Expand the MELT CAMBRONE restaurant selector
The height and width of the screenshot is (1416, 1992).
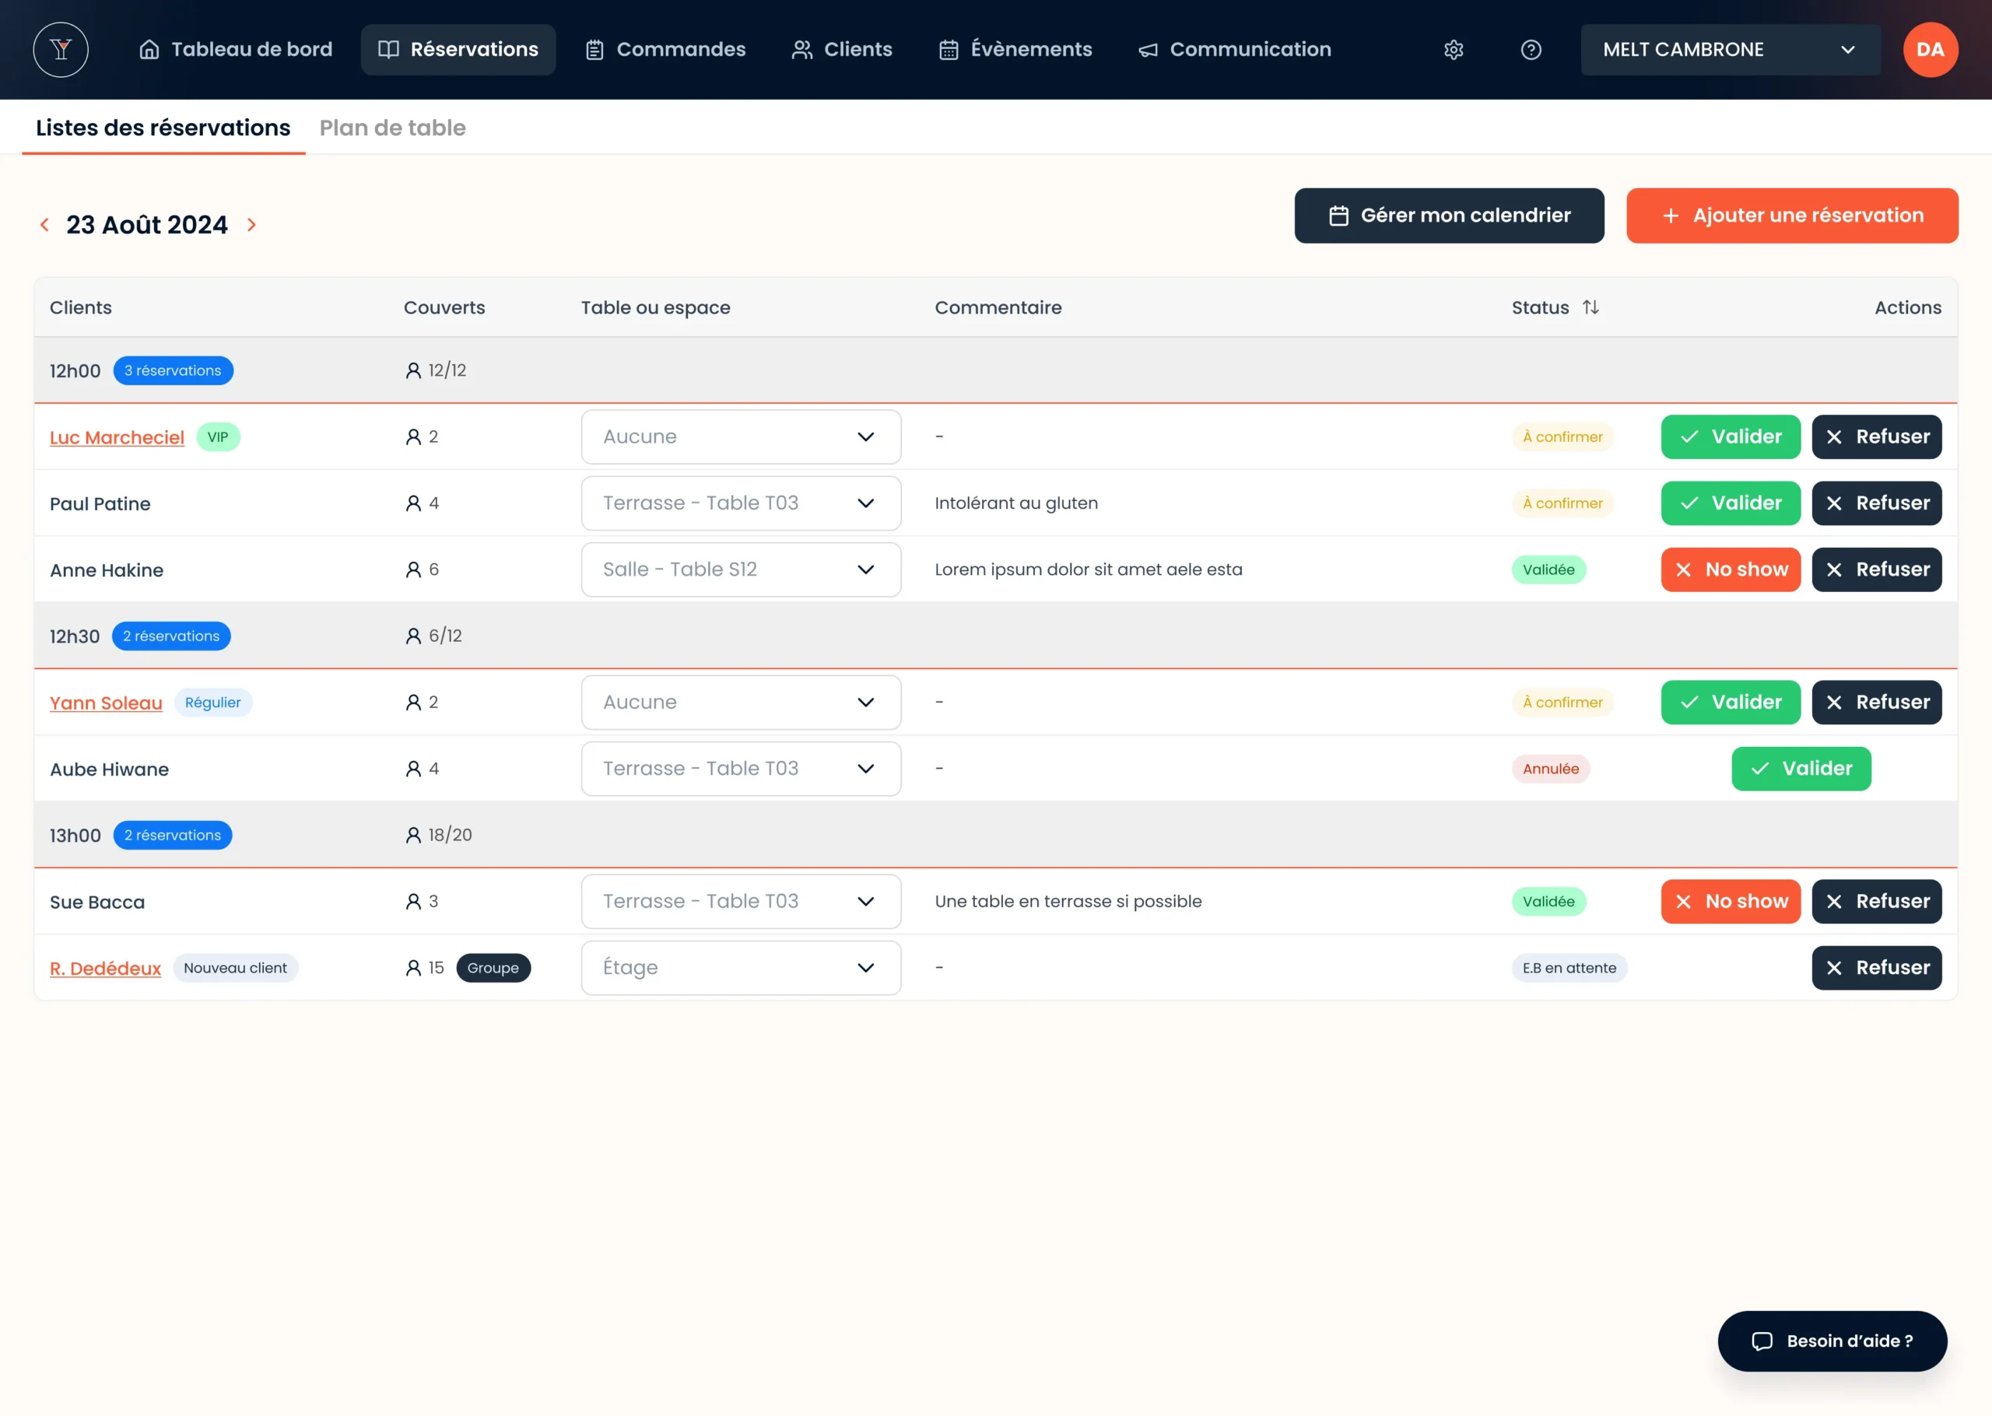pyautogui.click(x=1730, y=50)
